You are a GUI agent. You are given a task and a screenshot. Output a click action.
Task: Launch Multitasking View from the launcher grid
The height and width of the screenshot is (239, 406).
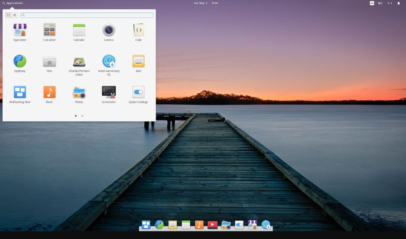[x=20, y=92]
